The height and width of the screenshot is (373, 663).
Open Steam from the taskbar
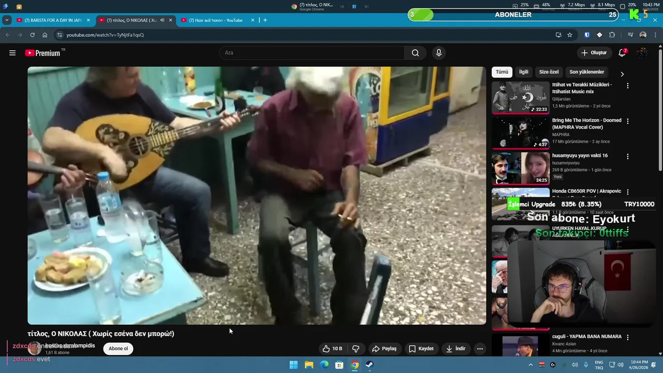click(370, 365)
